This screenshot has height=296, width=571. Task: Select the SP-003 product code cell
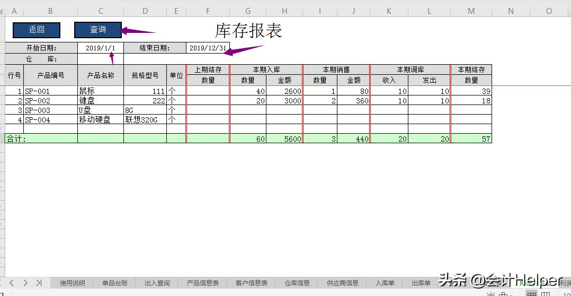pyautogui.click(x=50, y=110)
